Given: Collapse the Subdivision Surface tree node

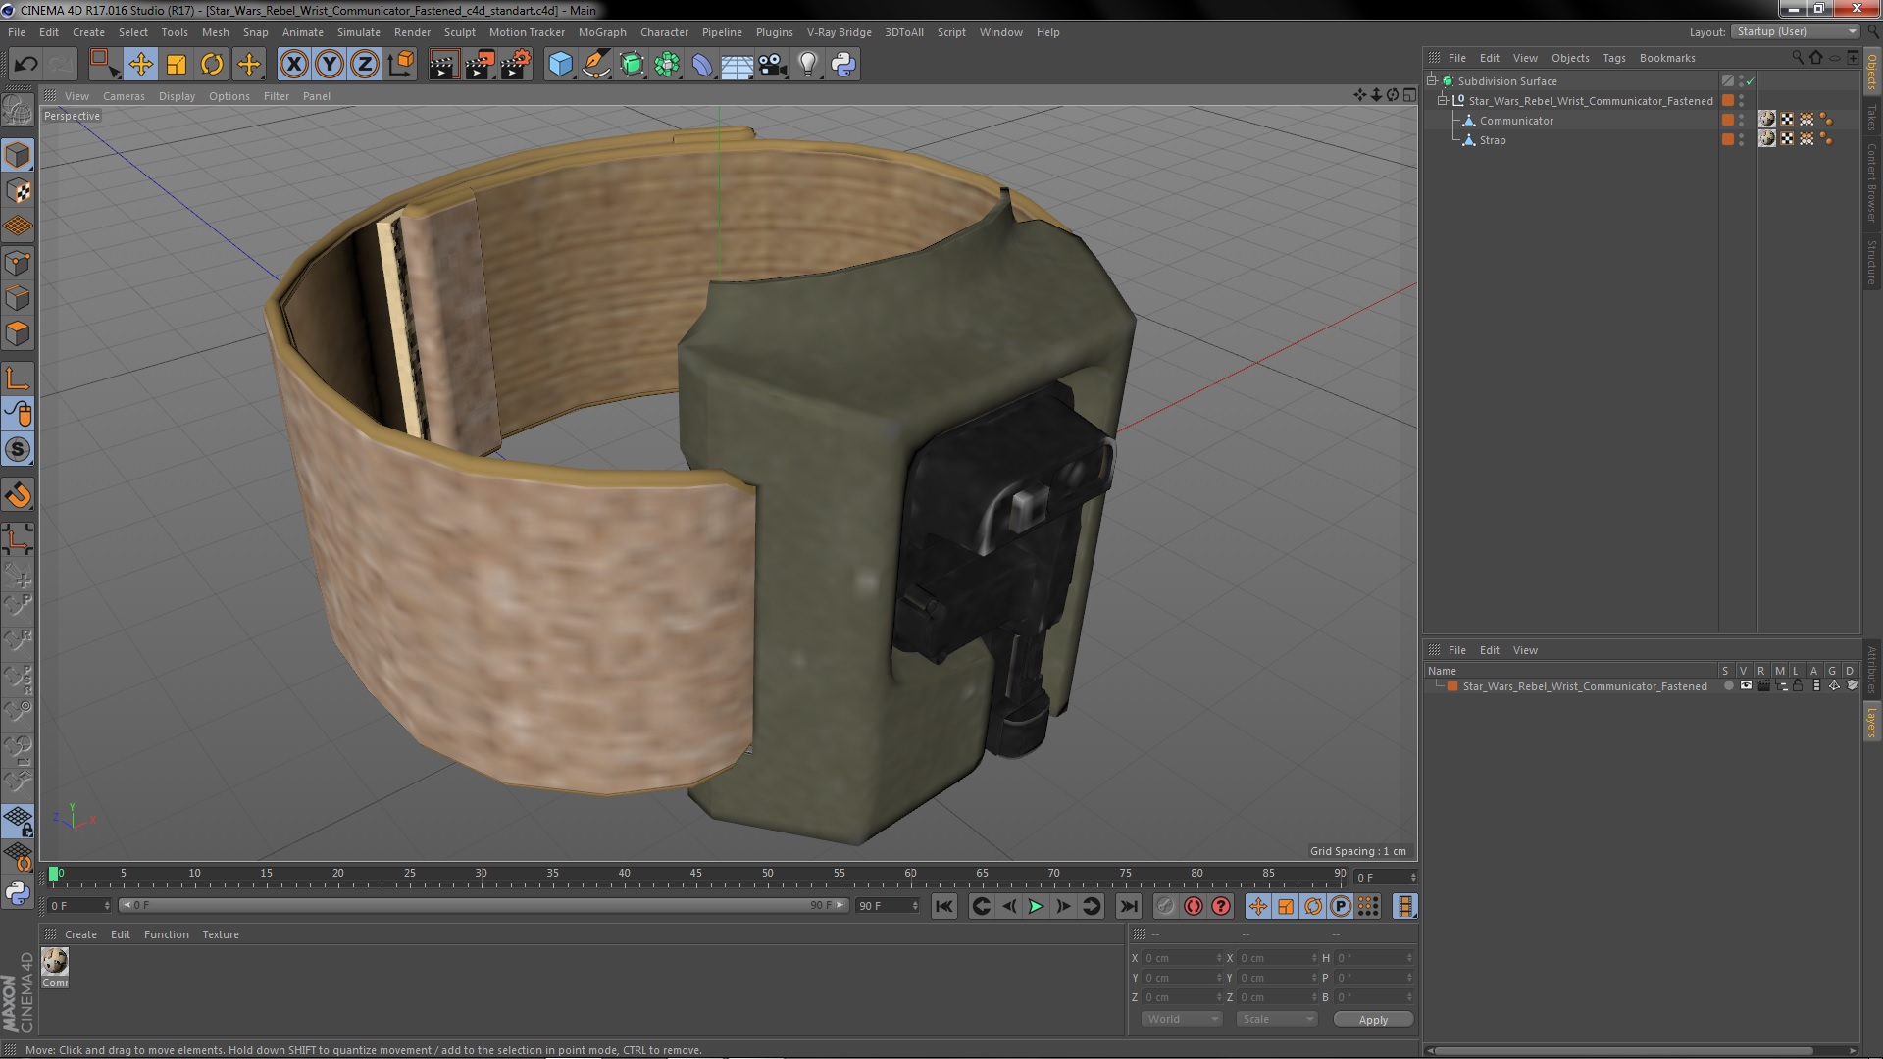Looking at the screenshot, I should 1432,81.
